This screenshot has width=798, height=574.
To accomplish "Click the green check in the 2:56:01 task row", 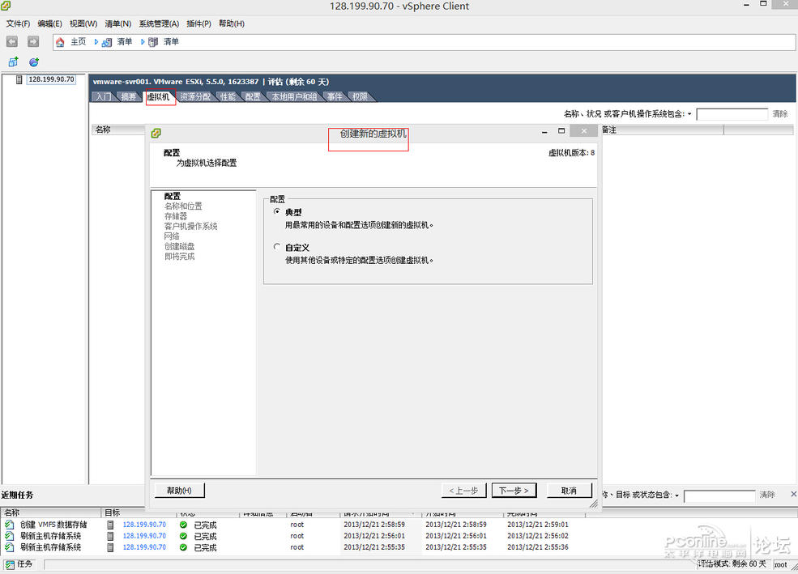I will [183, 536].
